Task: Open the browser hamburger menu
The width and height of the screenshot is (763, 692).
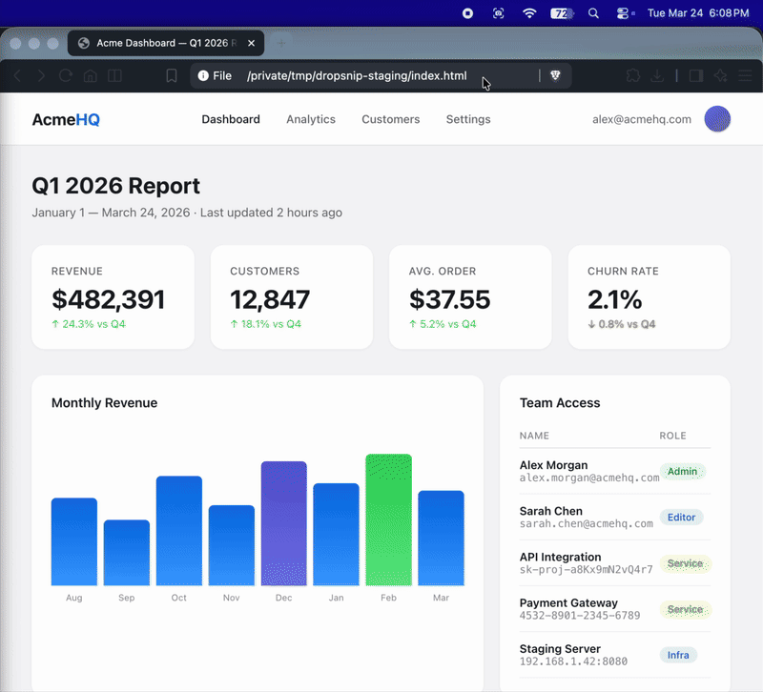Action: coord(746,76)
